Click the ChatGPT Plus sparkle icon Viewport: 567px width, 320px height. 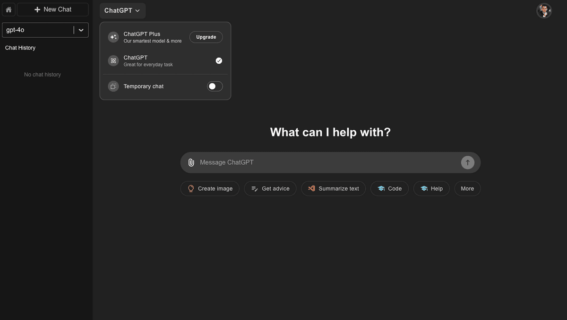click(113, 37)
